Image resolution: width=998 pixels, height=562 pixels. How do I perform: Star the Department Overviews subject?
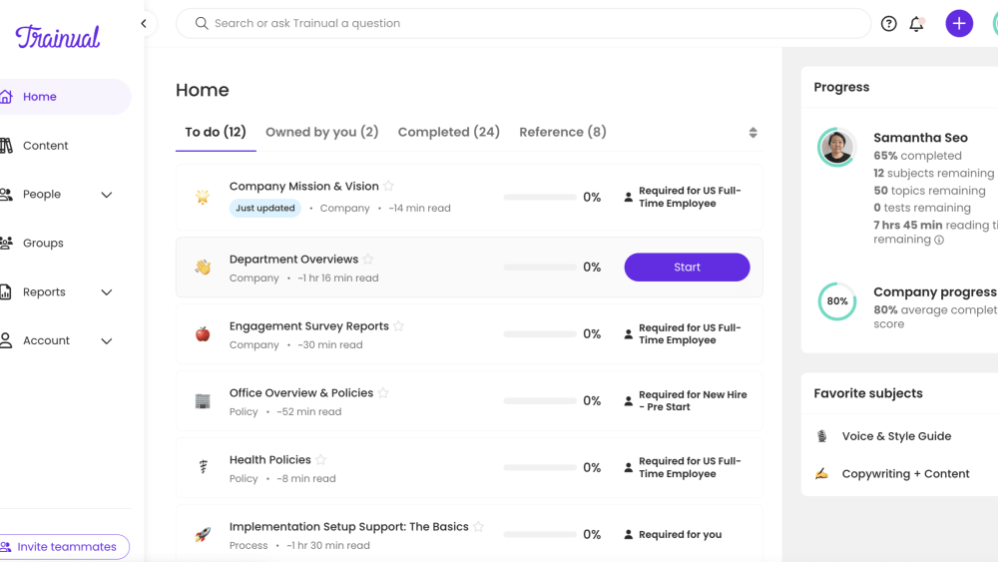368,260
